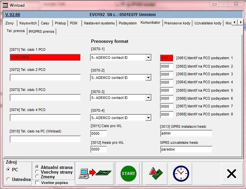Viewport: 246px width, 189px height.
Task: Expand the [3070-1] format dropdown
Action: (x=148, y=58)
